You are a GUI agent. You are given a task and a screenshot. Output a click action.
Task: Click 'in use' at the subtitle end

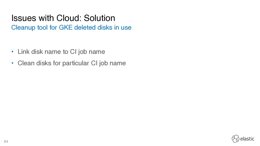tap(123, 27)
